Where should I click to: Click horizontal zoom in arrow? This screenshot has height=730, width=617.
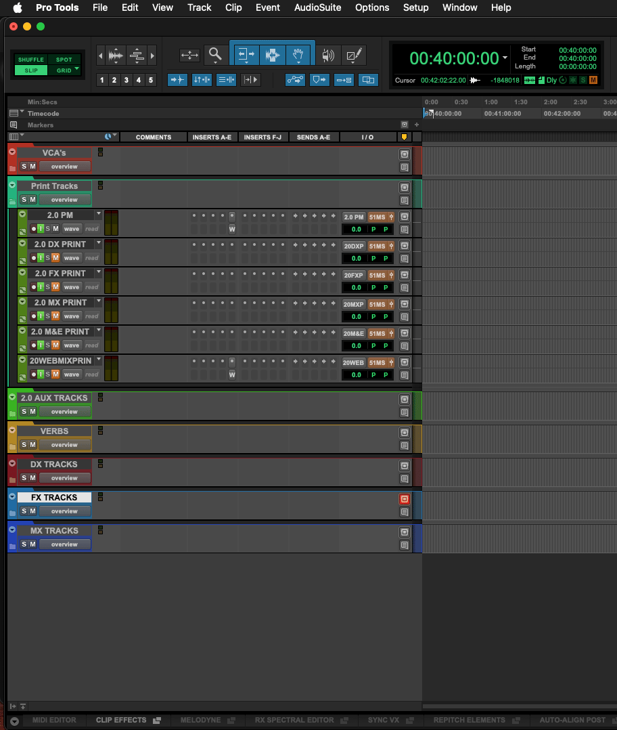click(152, 56)
